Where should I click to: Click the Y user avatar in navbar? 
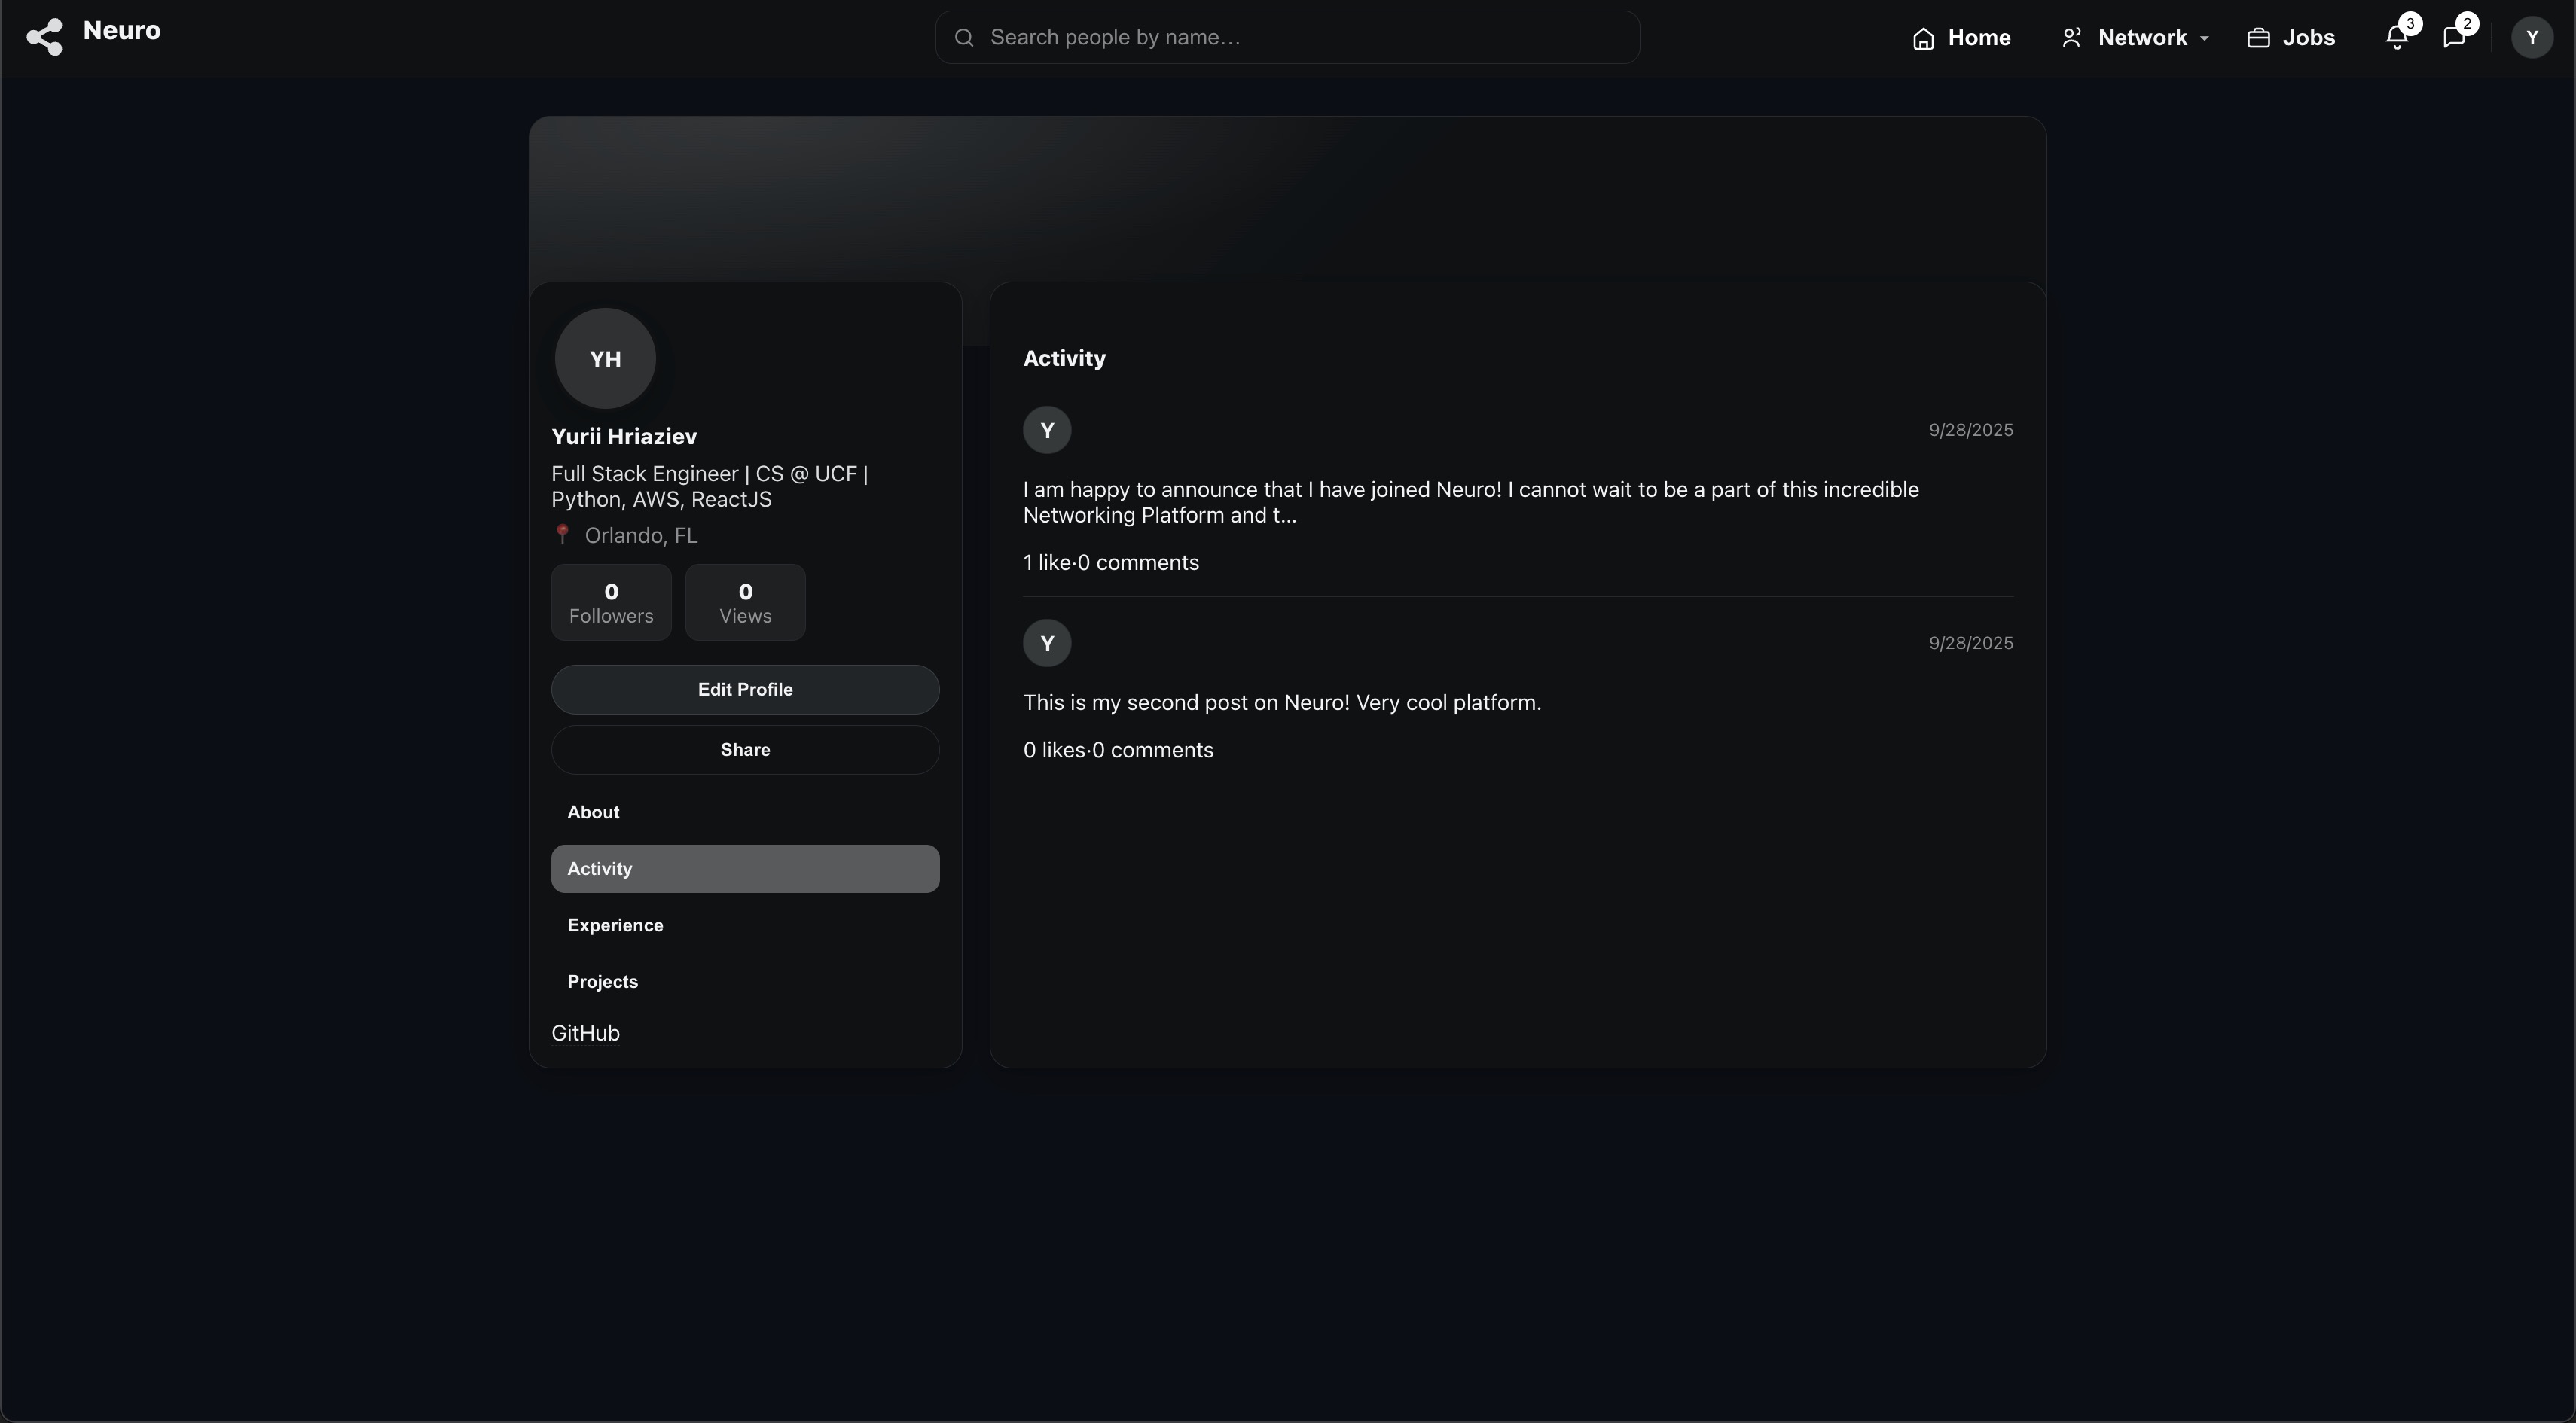2531,38
